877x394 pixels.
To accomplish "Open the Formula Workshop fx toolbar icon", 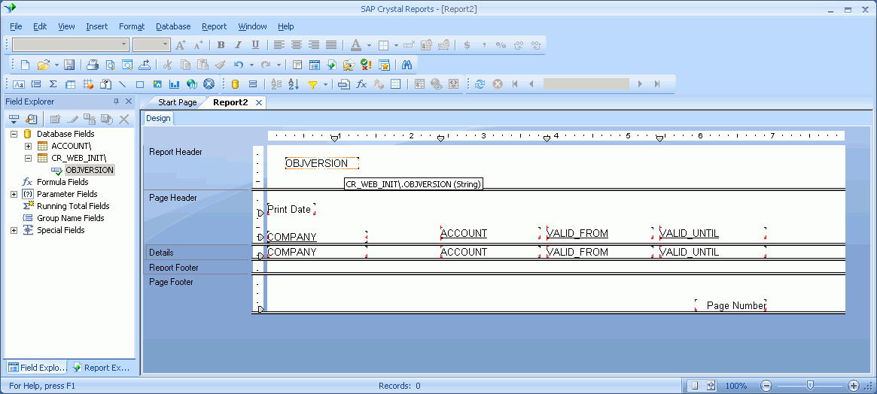I will (361, 84).
